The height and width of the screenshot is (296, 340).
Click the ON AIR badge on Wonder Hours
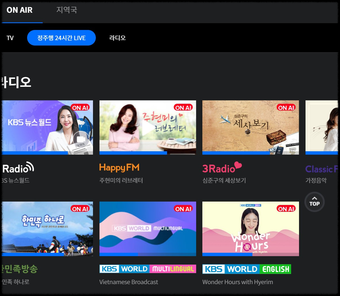pyautogui.click(x=286, y=209)
